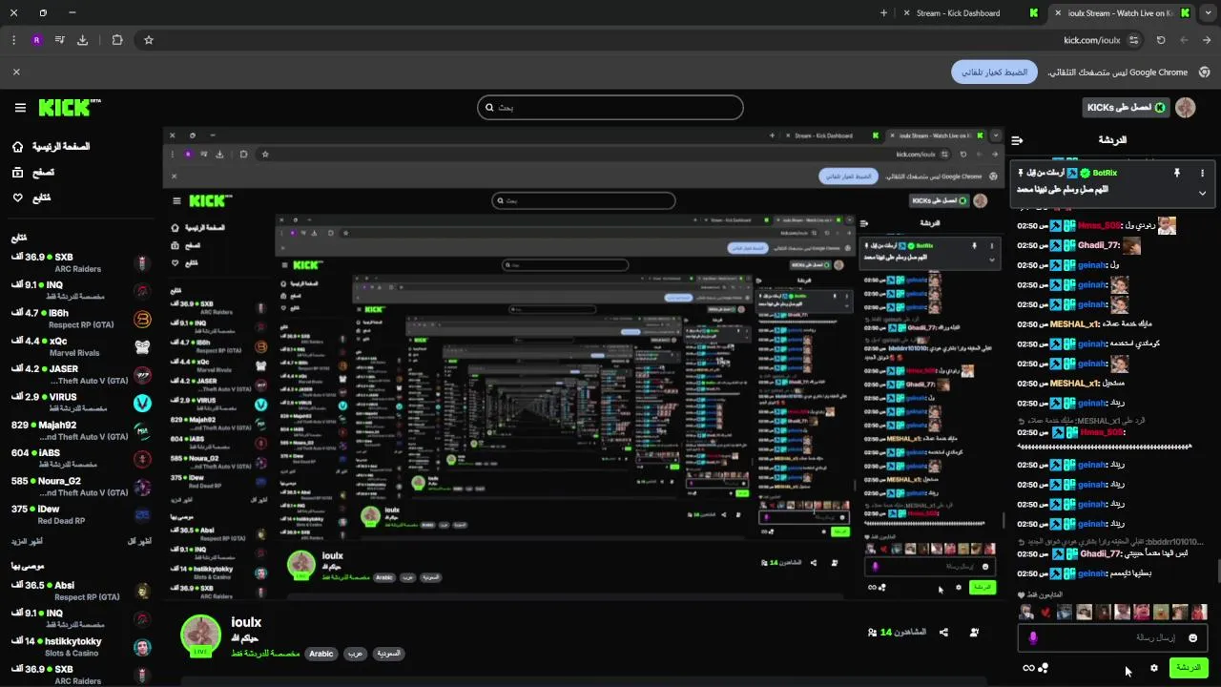Toggle followers-only heart icon

[1022, 594]
